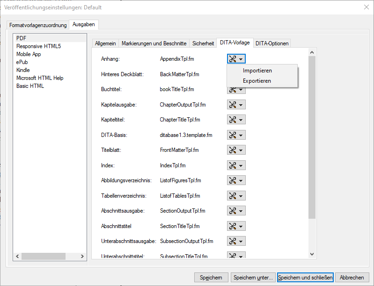Viewport: 374px width, 286px height.
Task: Choose Importieren from the dropdown menu
Action: tap(257, 71)
